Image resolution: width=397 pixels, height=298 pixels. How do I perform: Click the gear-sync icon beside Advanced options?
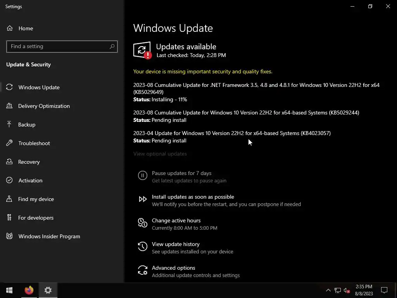(143, 270)
